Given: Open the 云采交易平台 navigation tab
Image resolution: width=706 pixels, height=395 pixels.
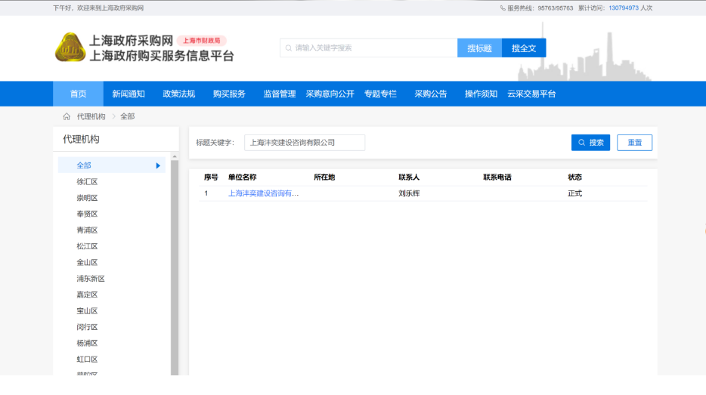Looking at the screenshot, I should pyautogui.click(x=531, y=94).
